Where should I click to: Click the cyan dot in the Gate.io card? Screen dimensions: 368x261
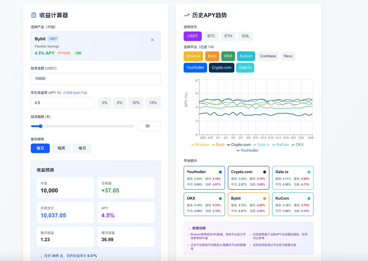309,172
